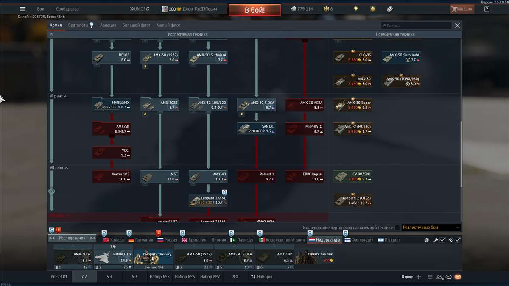Open chat via speech bubble icon
The height and width of the screenshot is (286, 509).
(448, 276)
